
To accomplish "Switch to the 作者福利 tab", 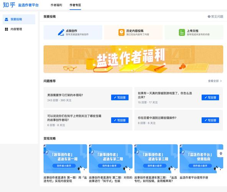I will tap(56, 5).
